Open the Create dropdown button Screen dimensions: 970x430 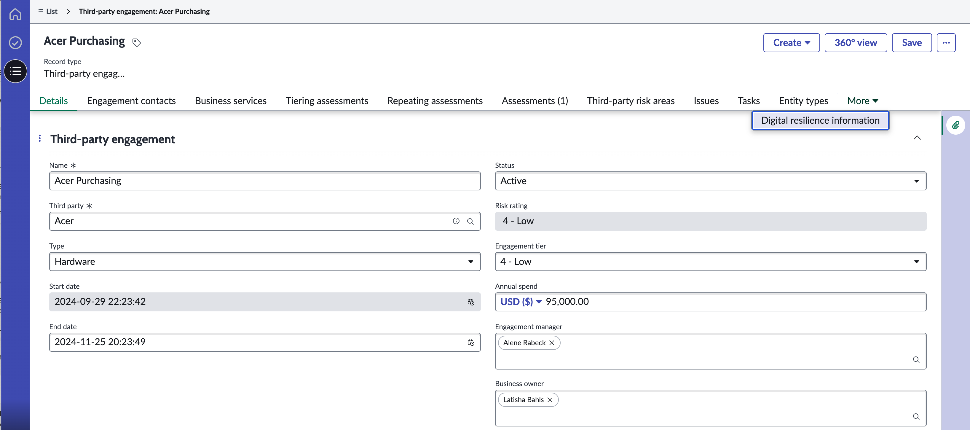[x=791, y=42]
